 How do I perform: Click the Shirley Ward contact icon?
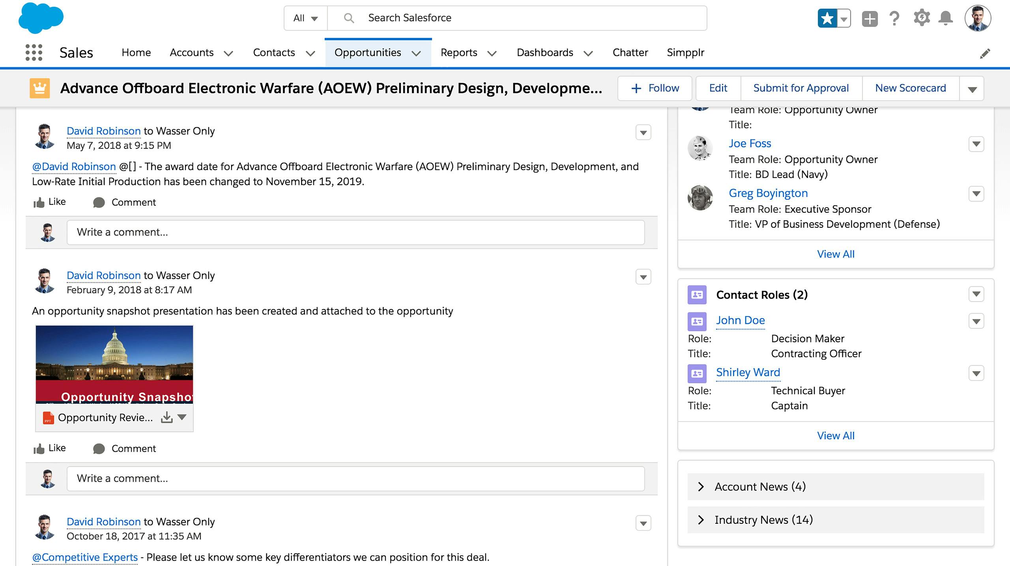pos(697,374)
